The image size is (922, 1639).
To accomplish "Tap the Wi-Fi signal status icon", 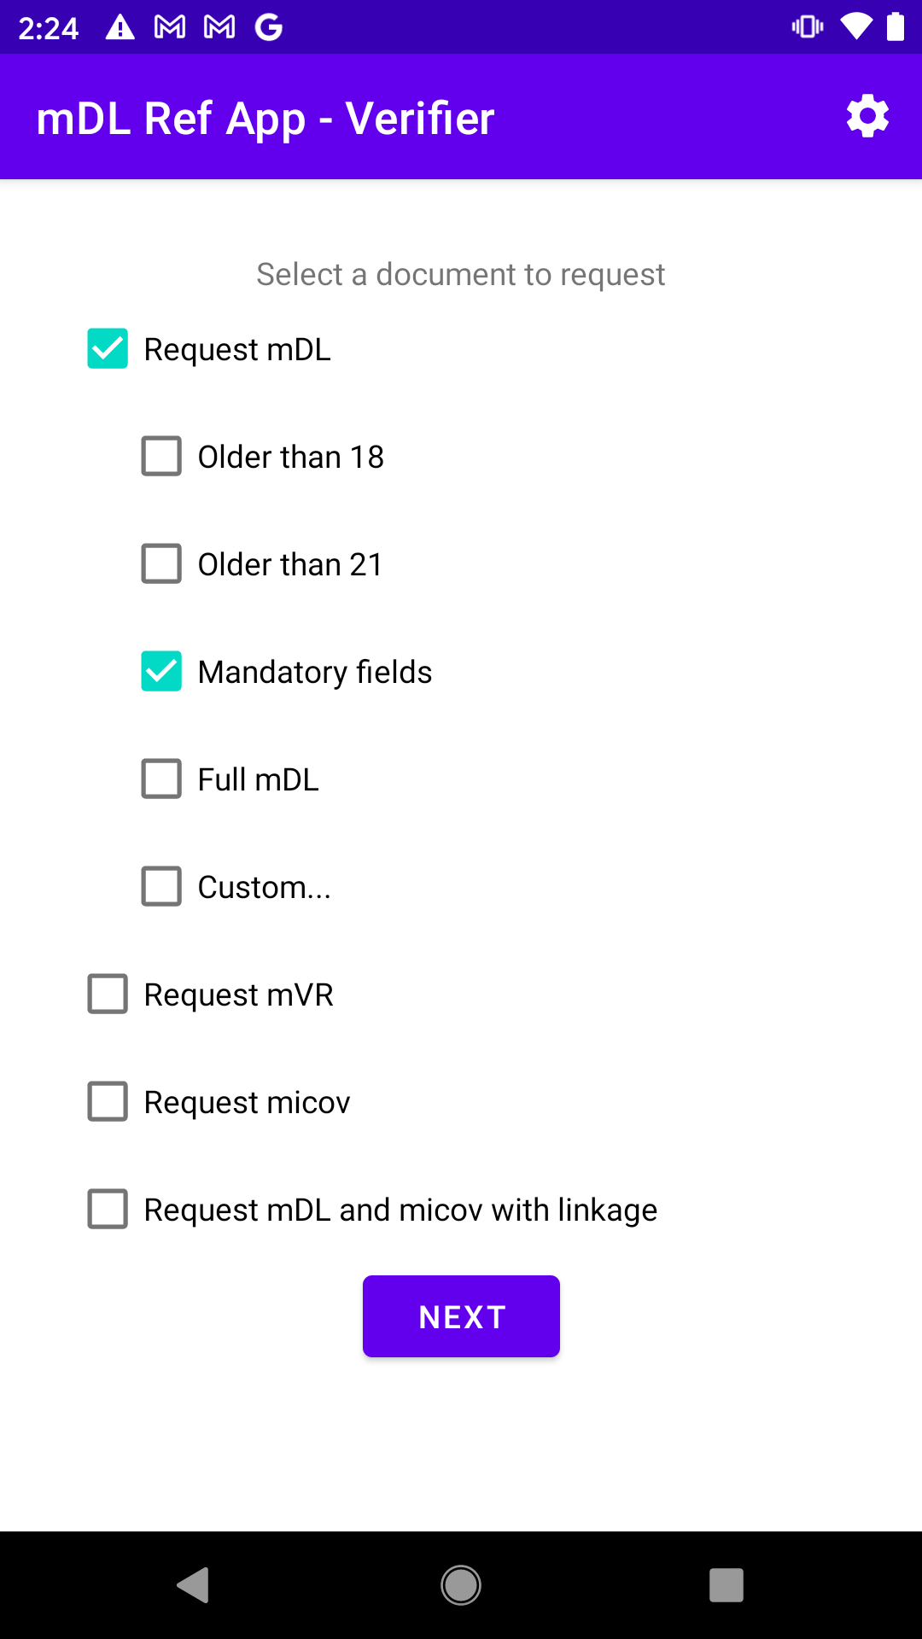I will pyautogui.click(x=855, y=27).
